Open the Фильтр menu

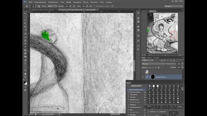(86, 2)
